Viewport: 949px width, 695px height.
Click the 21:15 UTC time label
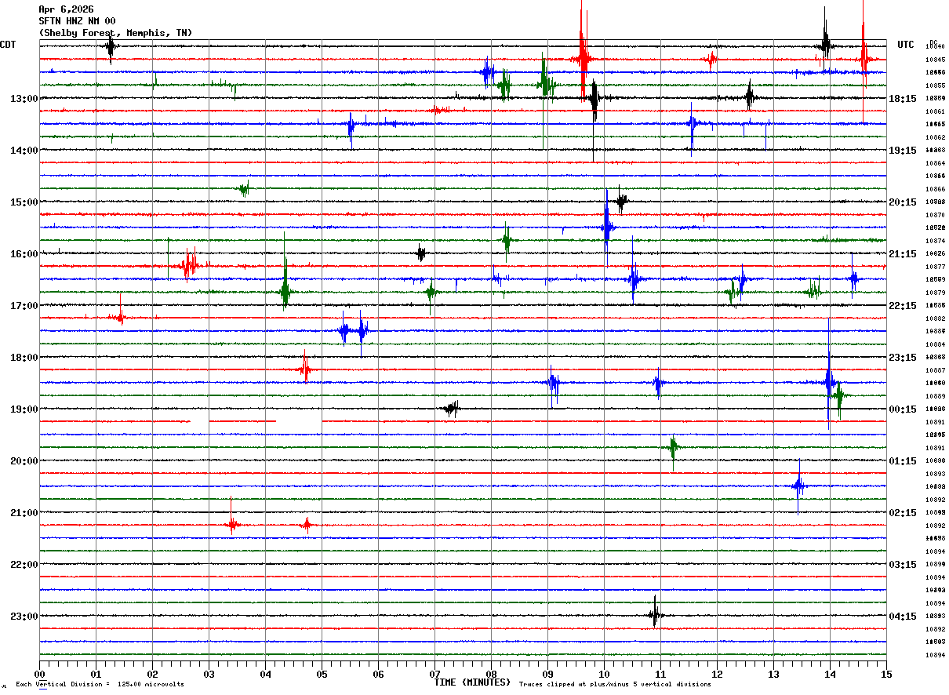(x=903, y=254)
